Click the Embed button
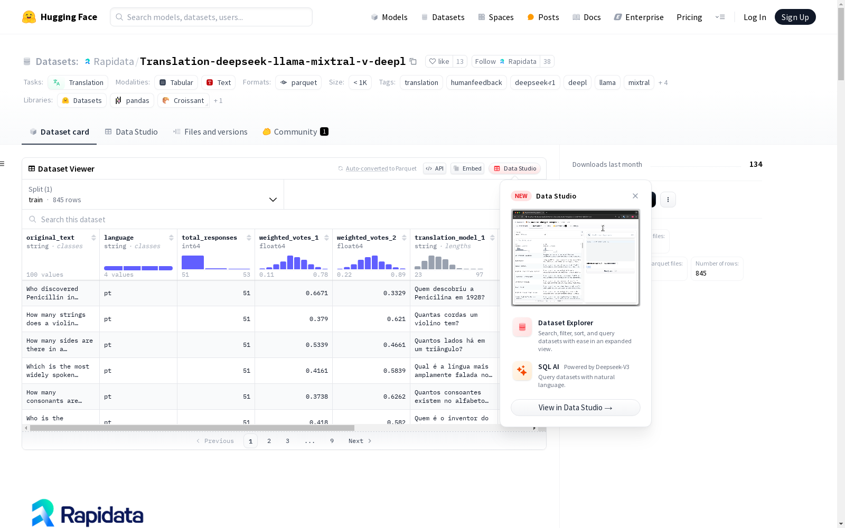The height and width of the screenshot is (528, 845). (x=467, y=168)
